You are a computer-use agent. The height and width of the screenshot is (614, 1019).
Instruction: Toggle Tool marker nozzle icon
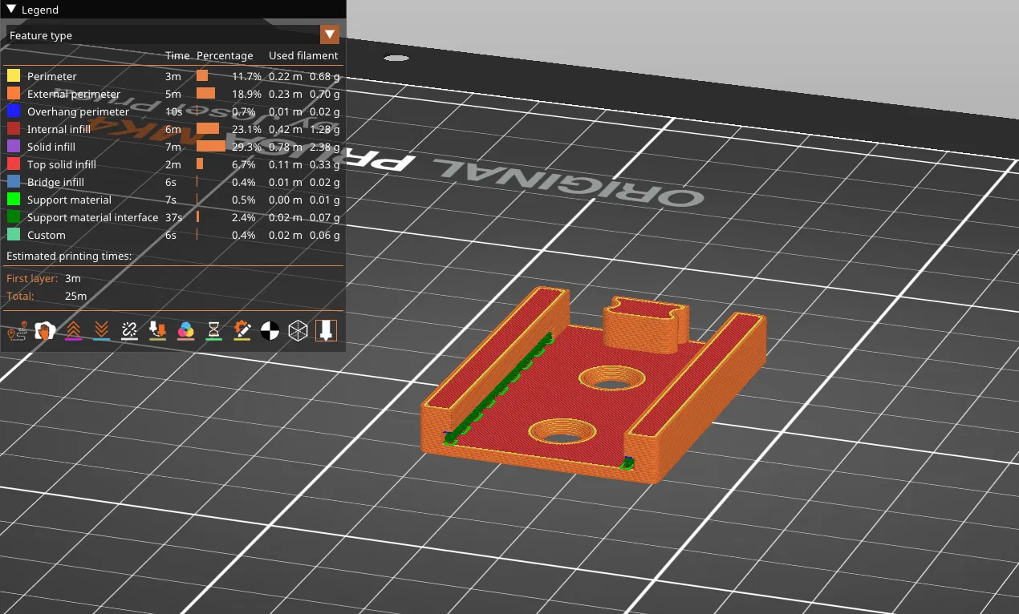coord(326,330)
